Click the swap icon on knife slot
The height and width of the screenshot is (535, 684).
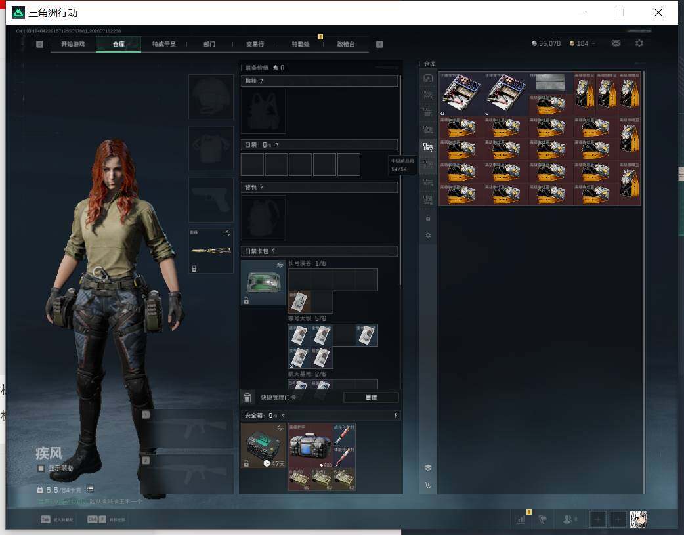point(228,234)
